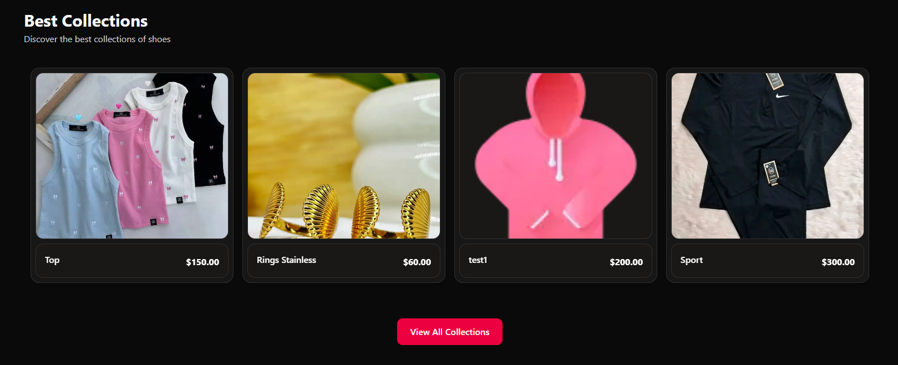Click View All Collections button
Screen dimensions: 898x365
[x=450, y=332]
